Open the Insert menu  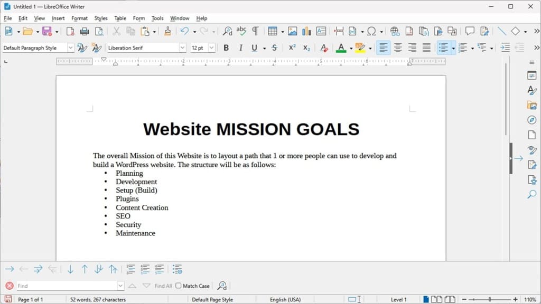[x=58, y=18]
